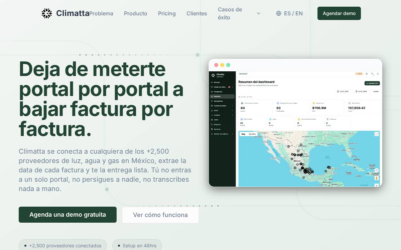Image resolution: width=401 pixels, height=250 pixels.
Task: Click the +2,500 proveedores conectados badge
Action: coord(63,246)
